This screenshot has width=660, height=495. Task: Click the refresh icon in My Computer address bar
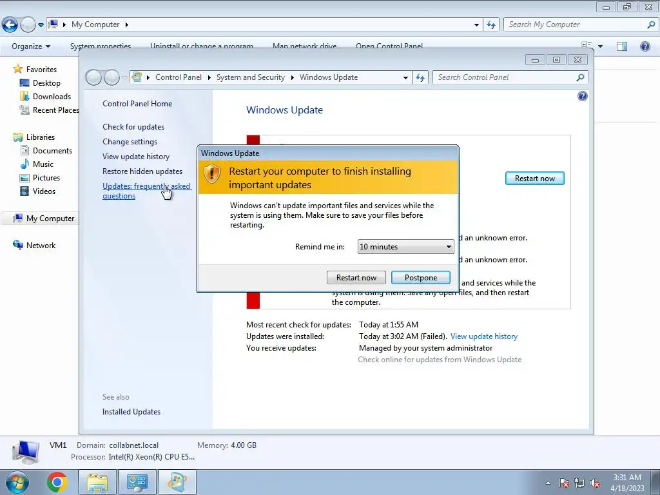pos(490,25)
